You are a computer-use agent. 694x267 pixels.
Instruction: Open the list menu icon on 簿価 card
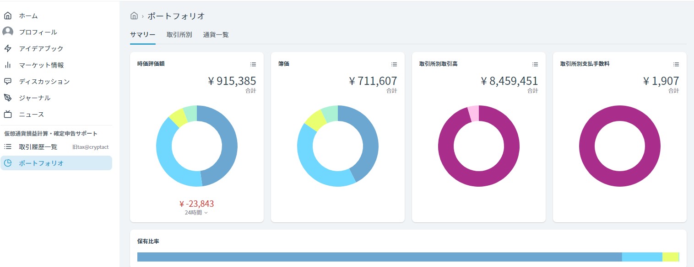pyautogui.click(x=394, y=64)
